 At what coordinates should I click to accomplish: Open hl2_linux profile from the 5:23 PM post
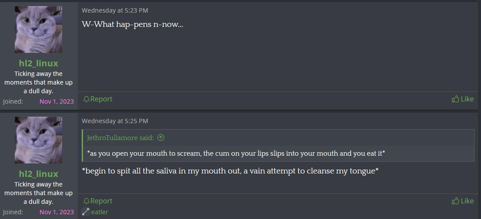coord(39,63)
